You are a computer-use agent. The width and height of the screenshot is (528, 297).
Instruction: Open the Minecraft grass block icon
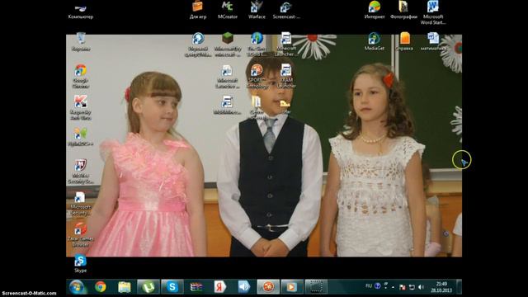[228, 45]
